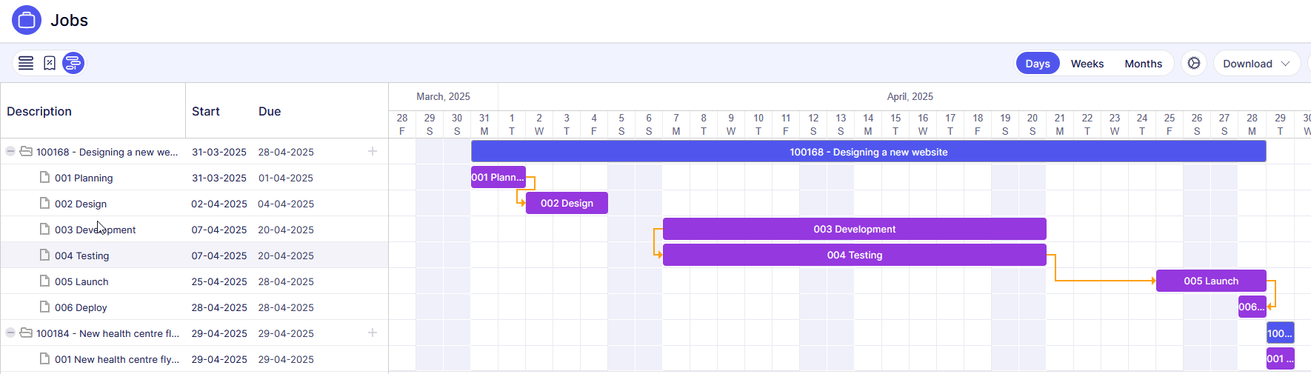Click the Jobs briefcase icon
Viewport: 1311px width, 374px height.
pos(27,20)
